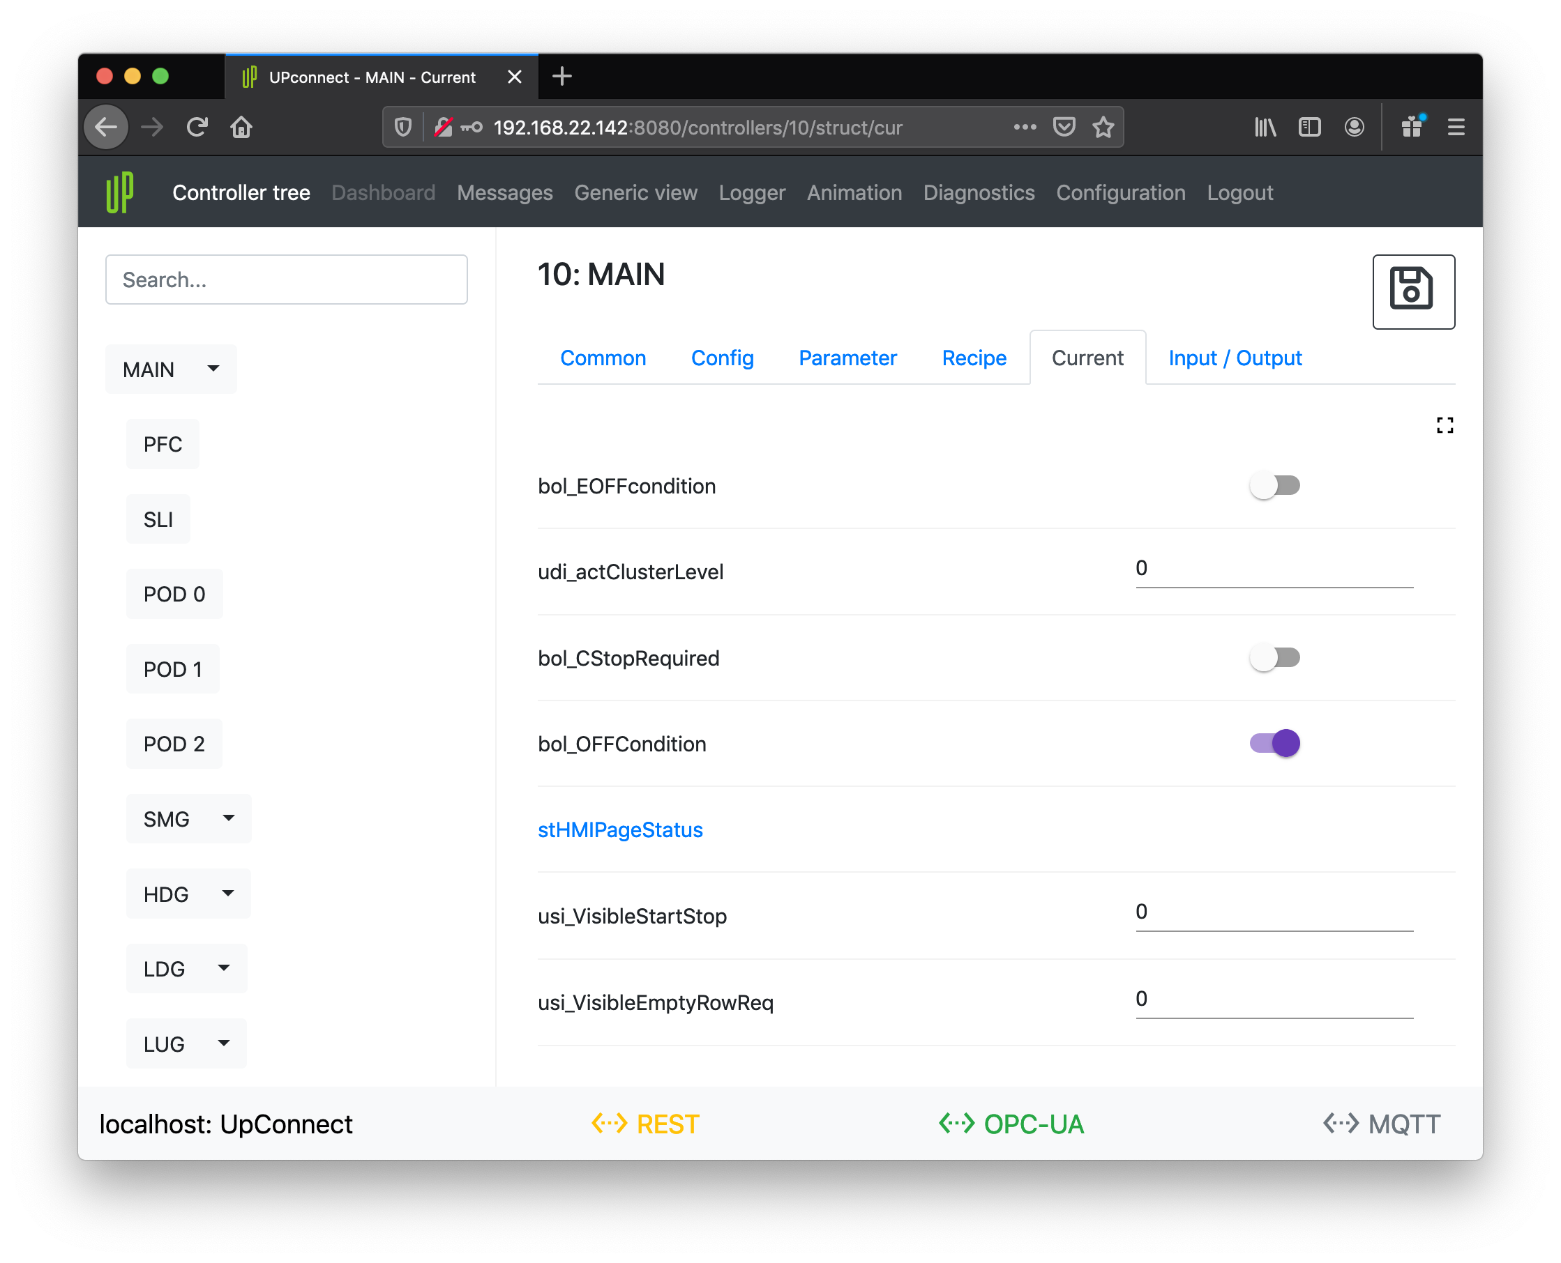Open the stHMIPageStatus link
This screenshot has height=1263, width=1561.
[619, 829]
